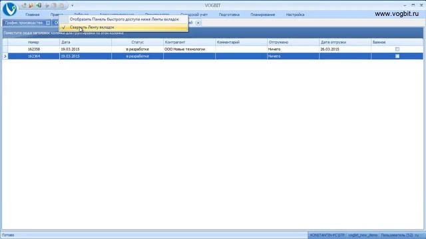
Task: Click the Ничего value in row 162358
Action: (x=293, y=49)
